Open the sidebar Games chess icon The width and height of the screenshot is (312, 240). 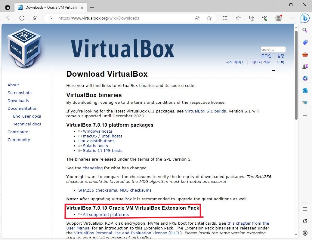coord(305,66)
